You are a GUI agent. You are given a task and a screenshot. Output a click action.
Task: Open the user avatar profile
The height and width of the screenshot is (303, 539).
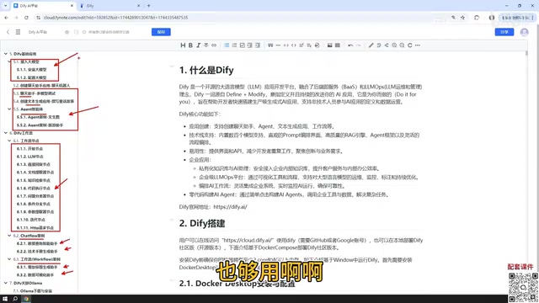524,32
